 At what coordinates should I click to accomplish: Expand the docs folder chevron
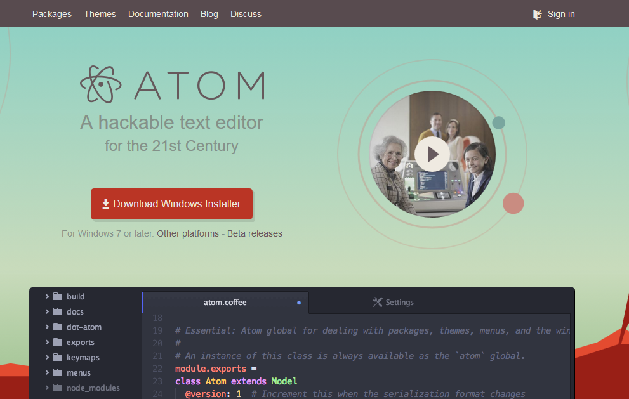tap(47, 311)
